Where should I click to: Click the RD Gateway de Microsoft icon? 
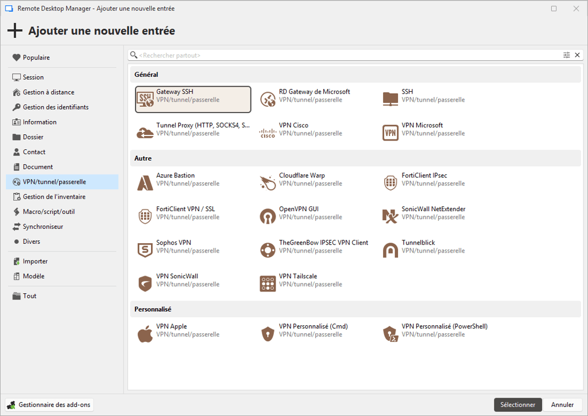pyautogui.click(x=268, y=99)
